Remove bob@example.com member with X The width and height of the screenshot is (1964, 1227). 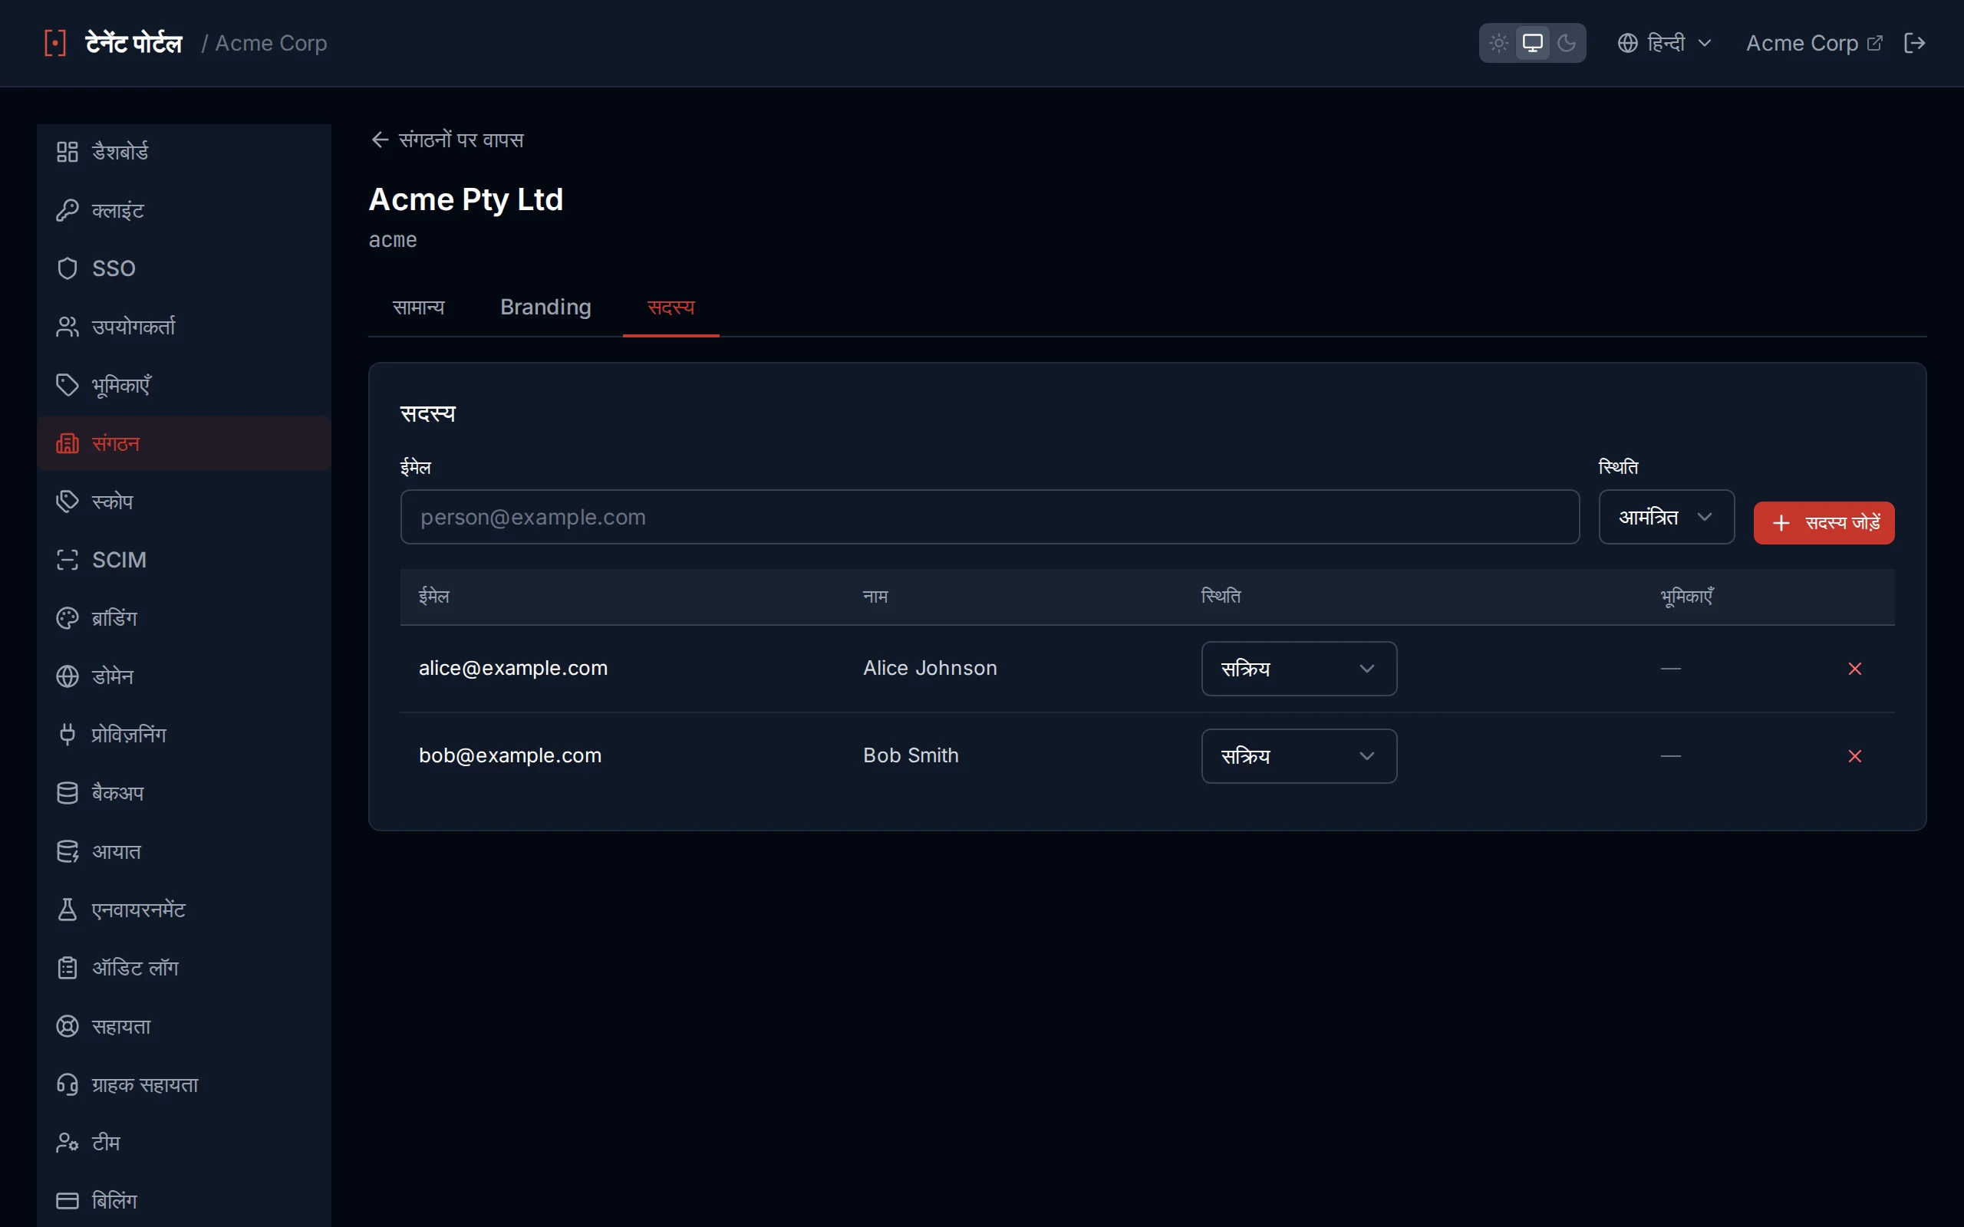[x=1854, y=756]
